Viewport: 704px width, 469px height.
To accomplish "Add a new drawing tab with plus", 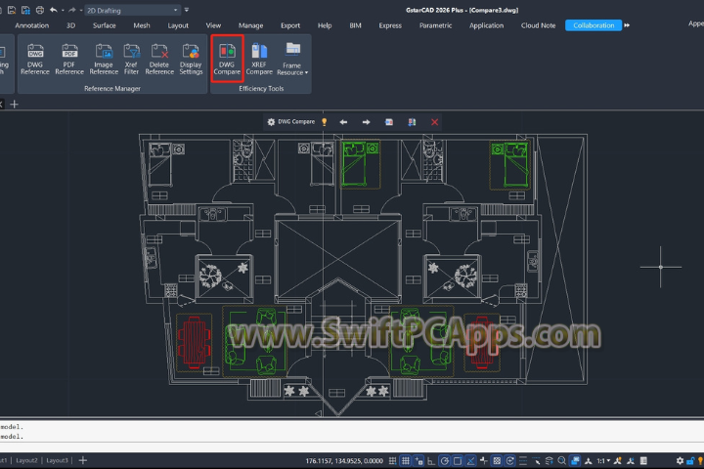I will pos(15,105).
